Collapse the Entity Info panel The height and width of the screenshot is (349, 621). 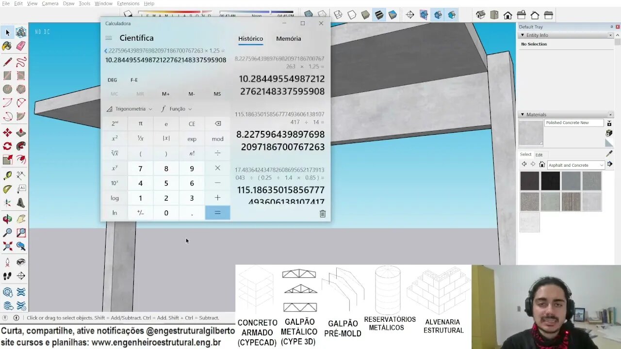(523, 35)
